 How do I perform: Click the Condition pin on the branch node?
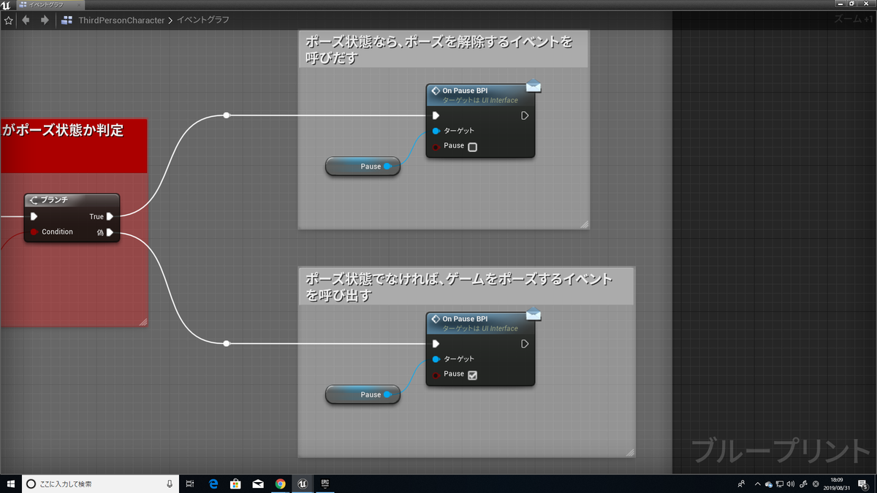point(34,232)
